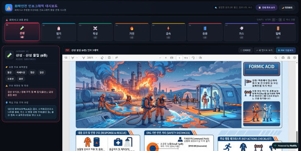Click the read aloud icon
The image size is (301, 151).
[x=117, y=58]
